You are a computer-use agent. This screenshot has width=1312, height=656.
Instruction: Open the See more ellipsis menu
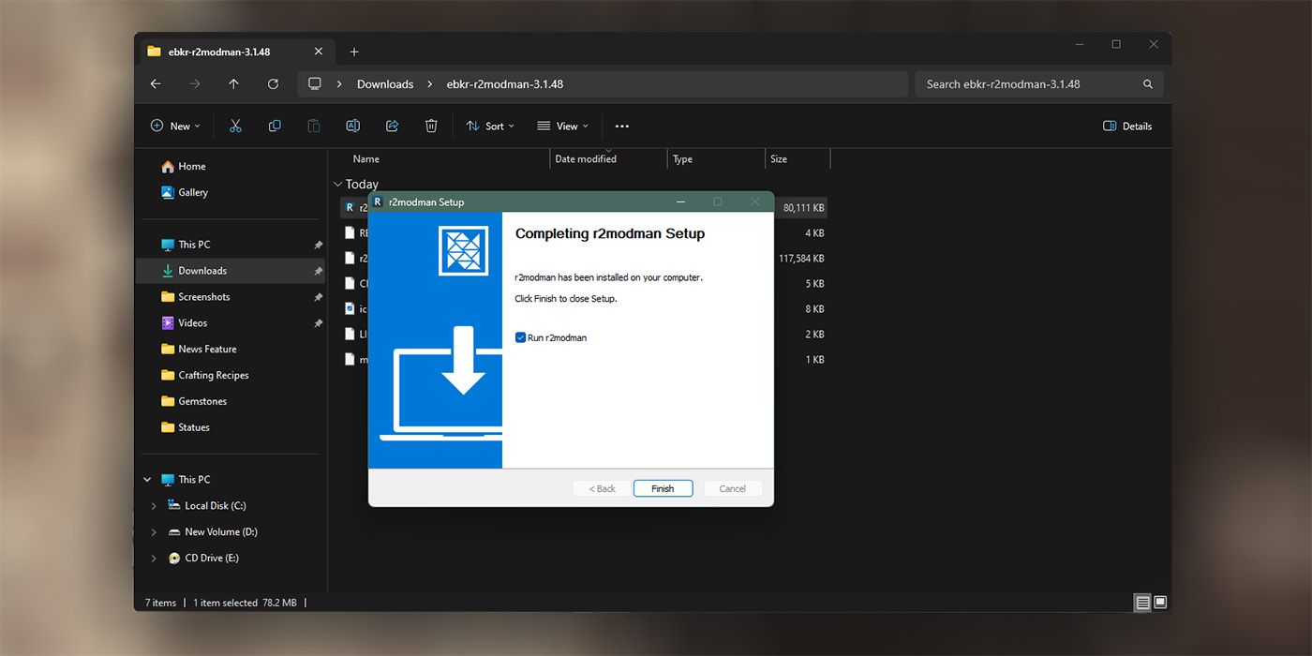coord(621,126)
